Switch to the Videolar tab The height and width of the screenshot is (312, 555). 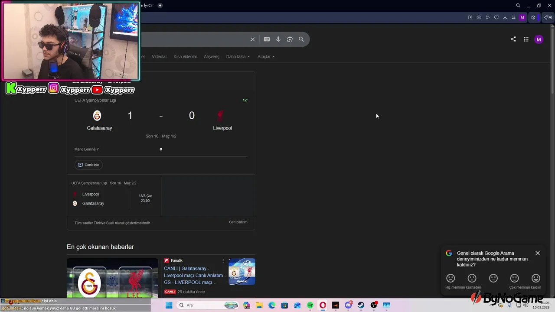(159, 57)
